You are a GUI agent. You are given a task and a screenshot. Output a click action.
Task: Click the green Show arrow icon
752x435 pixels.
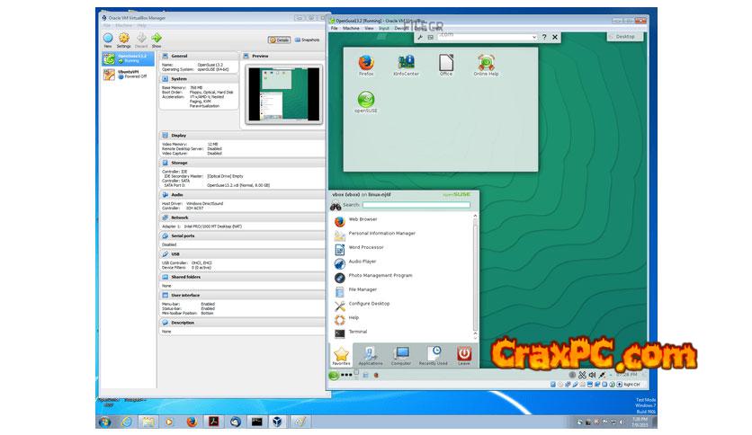[156, 38]
